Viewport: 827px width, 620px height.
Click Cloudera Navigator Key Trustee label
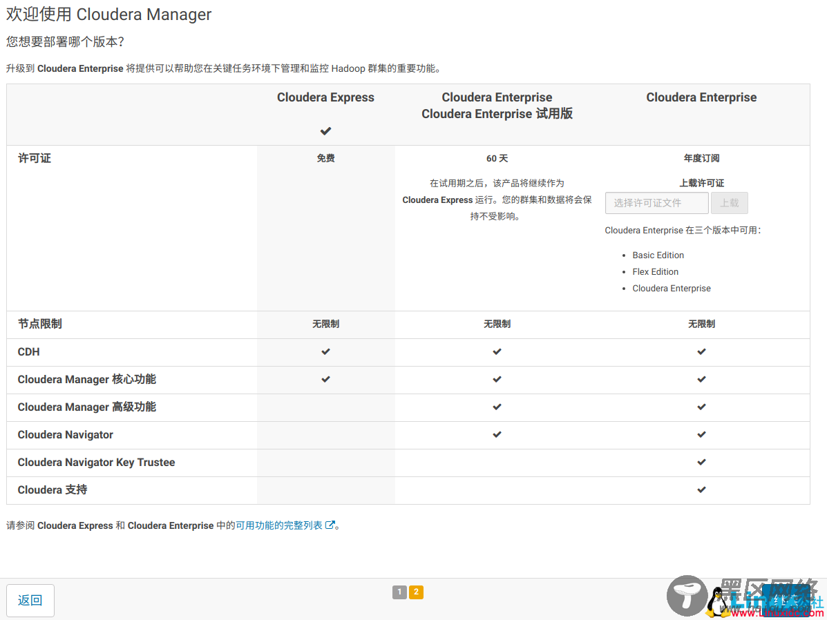(x=96, y=463)
